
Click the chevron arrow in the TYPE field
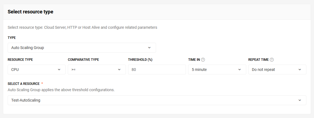tap(149, 48)
